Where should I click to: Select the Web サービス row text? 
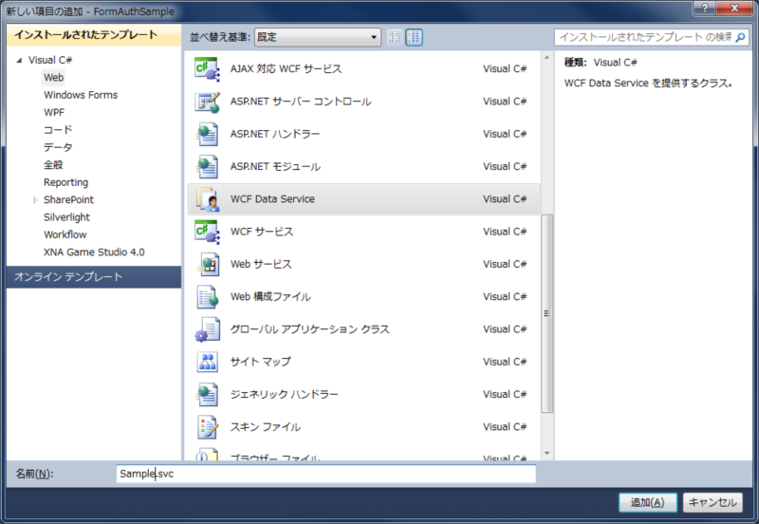tap(262, 265)
